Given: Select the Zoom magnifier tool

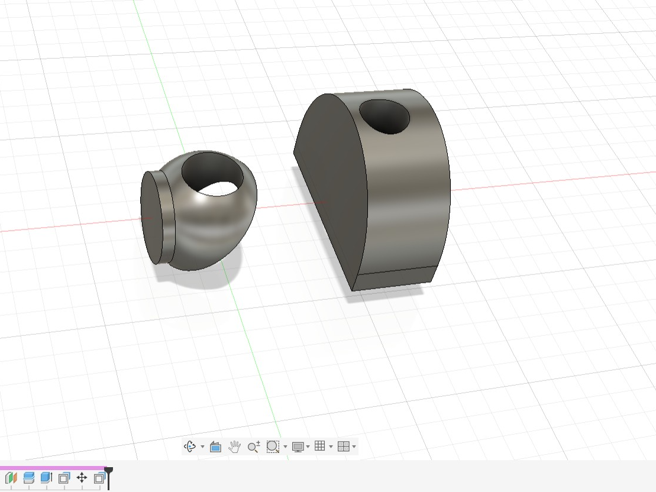Looking at the screenshot, I should [x=254, y=447].
